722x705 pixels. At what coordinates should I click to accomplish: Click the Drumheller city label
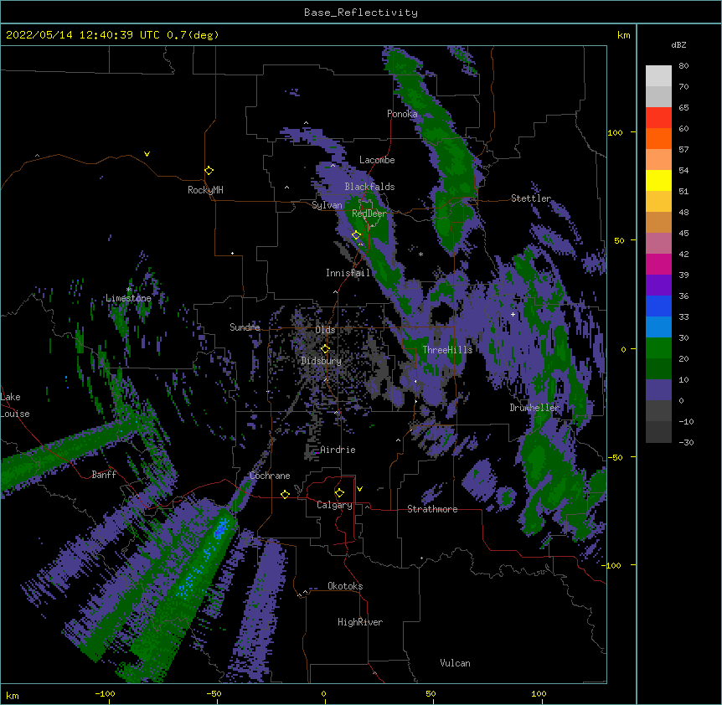click(534, 408)
